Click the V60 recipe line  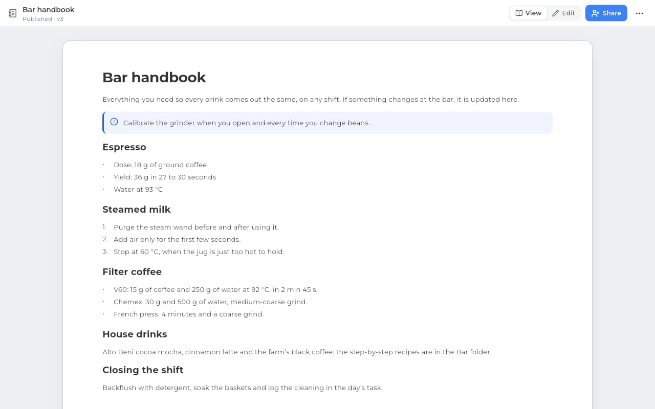pos(215,289)
